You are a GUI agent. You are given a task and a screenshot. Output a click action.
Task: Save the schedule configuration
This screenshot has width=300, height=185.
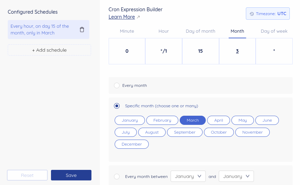point(71,175)
